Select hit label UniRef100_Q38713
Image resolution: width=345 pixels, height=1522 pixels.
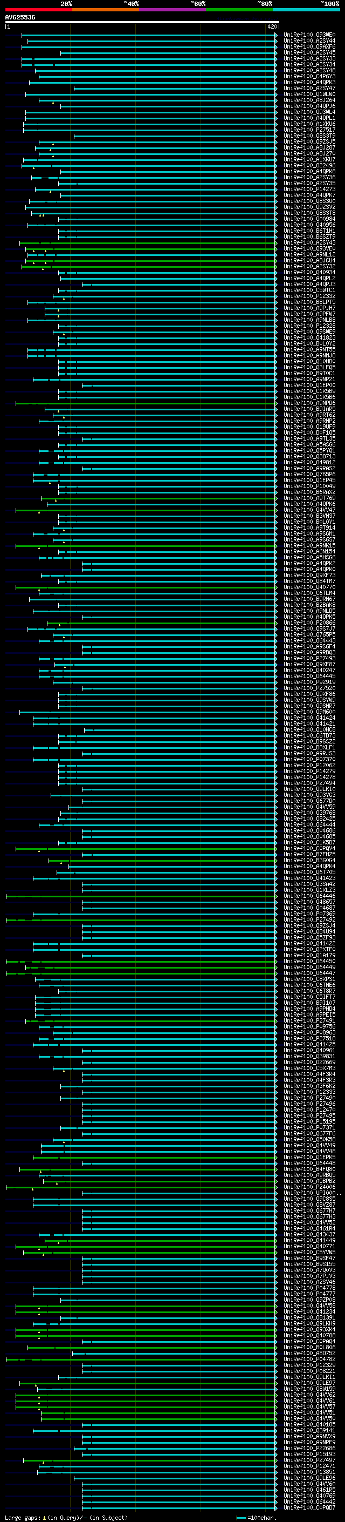(x=309, y=456)
